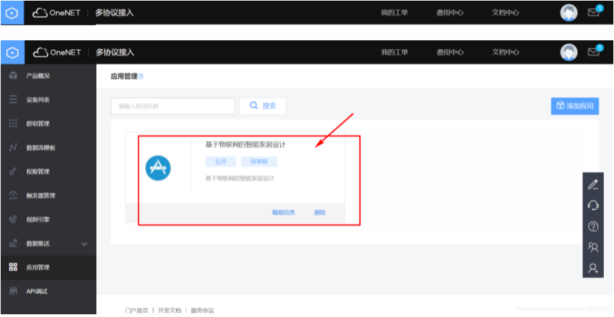614x317 pixels.
Task: Click the trigger icon beside 触发器管理
Action: tap(13, 195)
